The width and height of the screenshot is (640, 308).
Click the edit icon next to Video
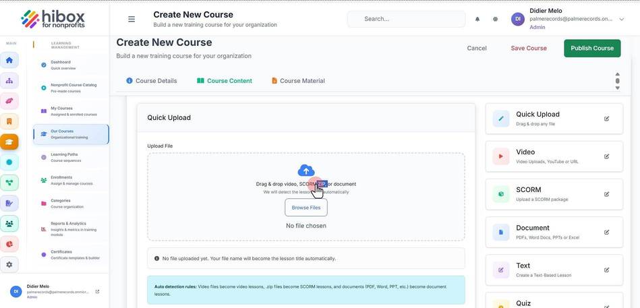pyautogui.click(x=606, y=156)
